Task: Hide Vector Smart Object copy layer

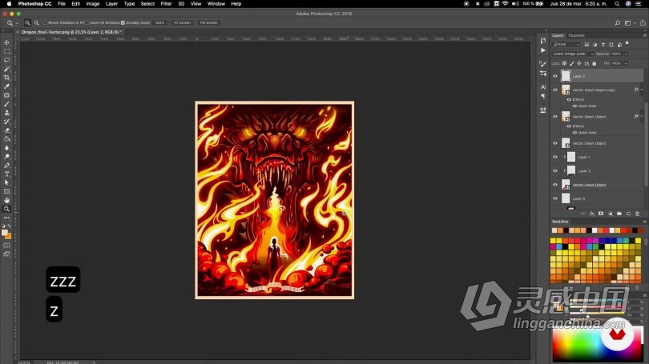Action: pos(555,90)
